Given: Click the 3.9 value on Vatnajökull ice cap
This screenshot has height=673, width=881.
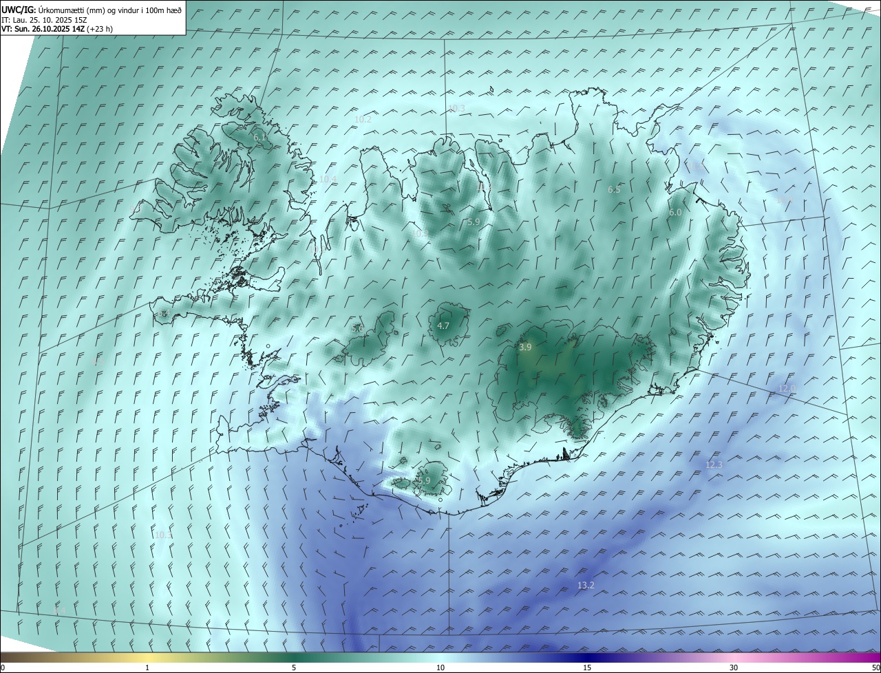Looking at the screenshot, I should coord(525,348).
